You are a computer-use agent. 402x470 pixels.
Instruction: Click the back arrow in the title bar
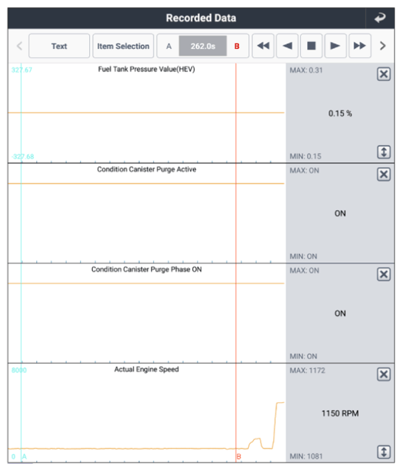coord(380,18)
